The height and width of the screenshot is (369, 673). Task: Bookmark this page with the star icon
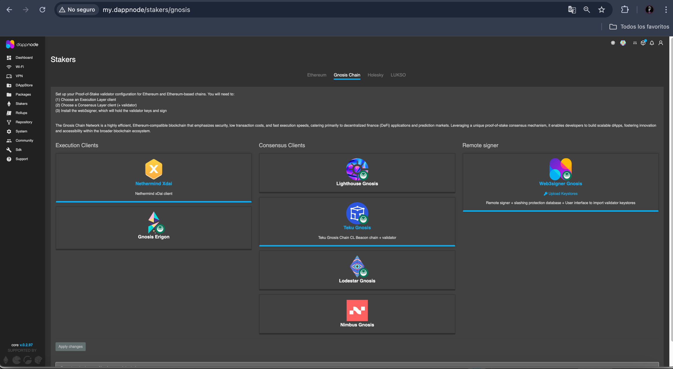[x=601, y=10]
